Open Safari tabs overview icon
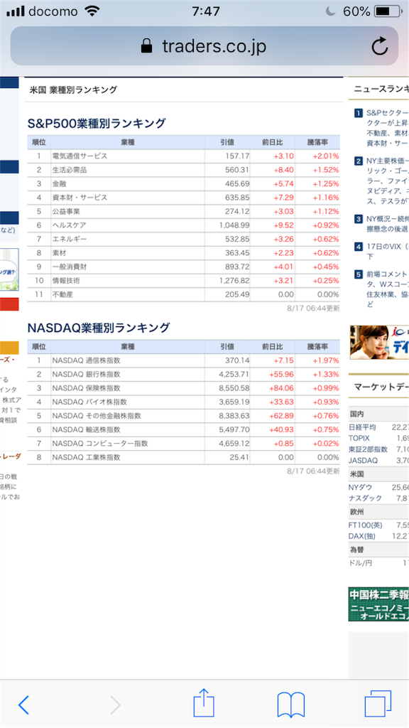The width and height of the screenshot is (409, 728). (378, 704)
